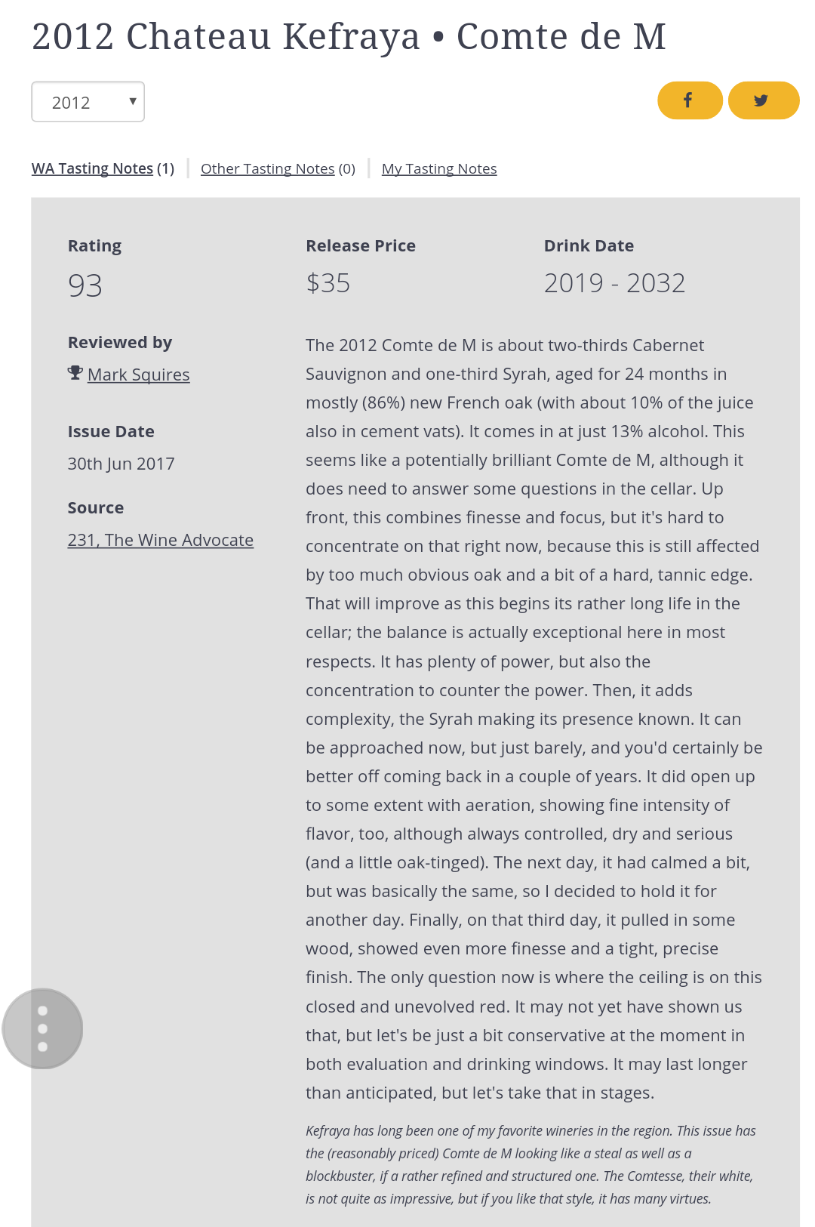Screen dimensions: 815x1227
Task: Share this wine on Twitter
Action: tap(763, 100)
